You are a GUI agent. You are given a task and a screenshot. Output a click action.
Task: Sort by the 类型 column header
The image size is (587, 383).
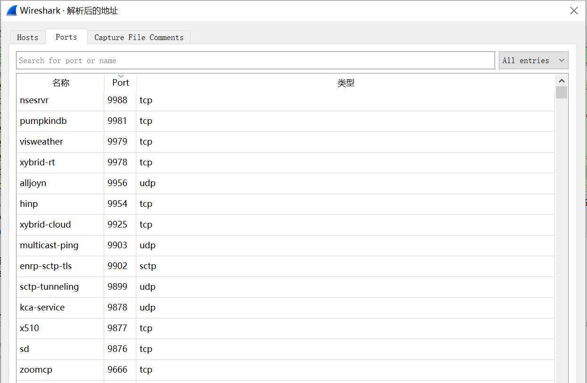345,83
